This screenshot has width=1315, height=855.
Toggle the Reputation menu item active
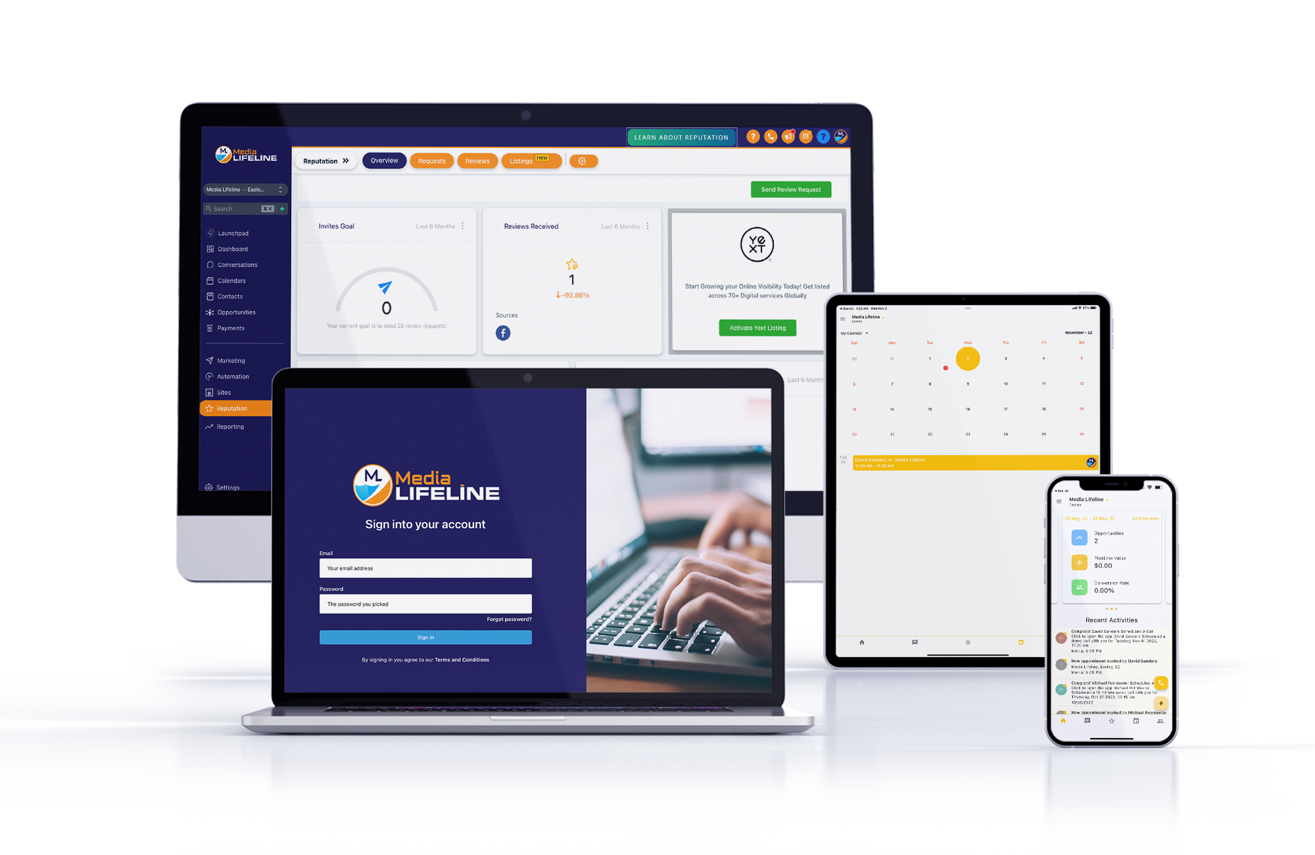(238, 408)
